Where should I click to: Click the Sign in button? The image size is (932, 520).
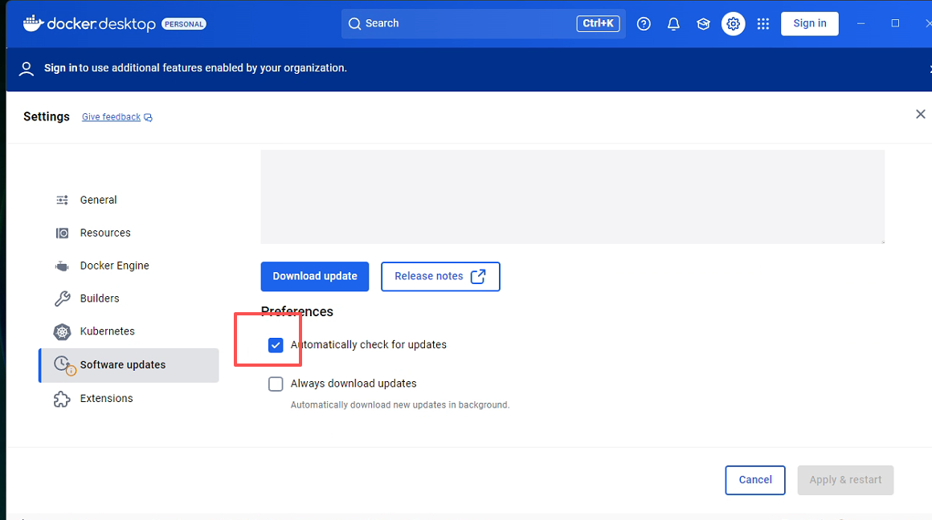810,24
